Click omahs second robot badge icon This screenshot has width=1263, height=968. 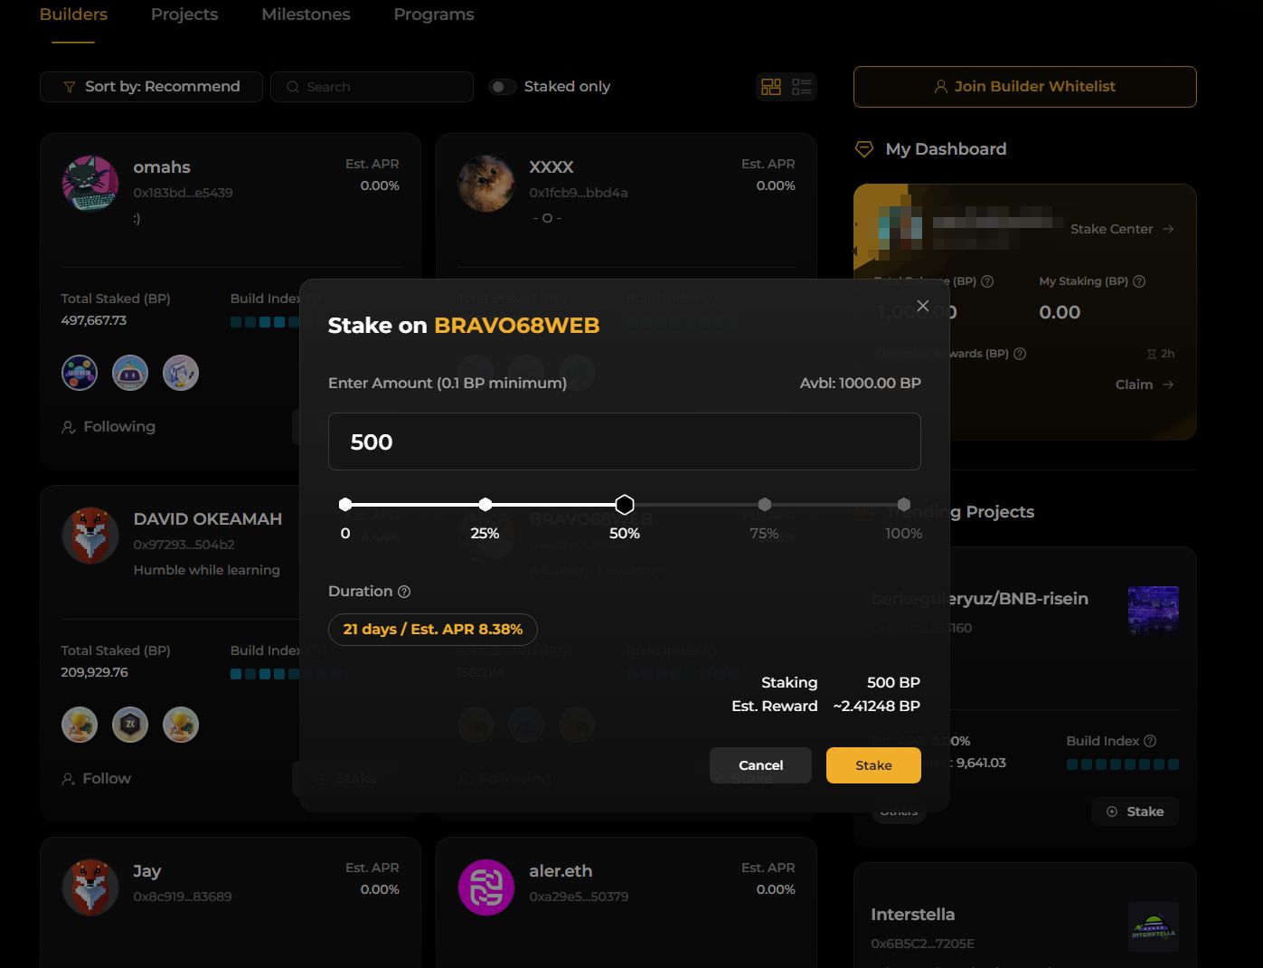[130, 373]
